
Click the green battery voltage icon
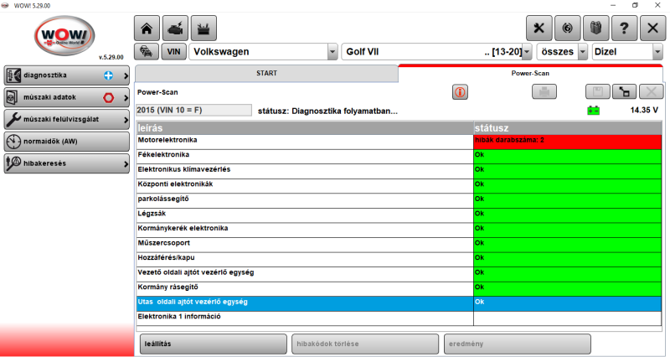[593, 111]
